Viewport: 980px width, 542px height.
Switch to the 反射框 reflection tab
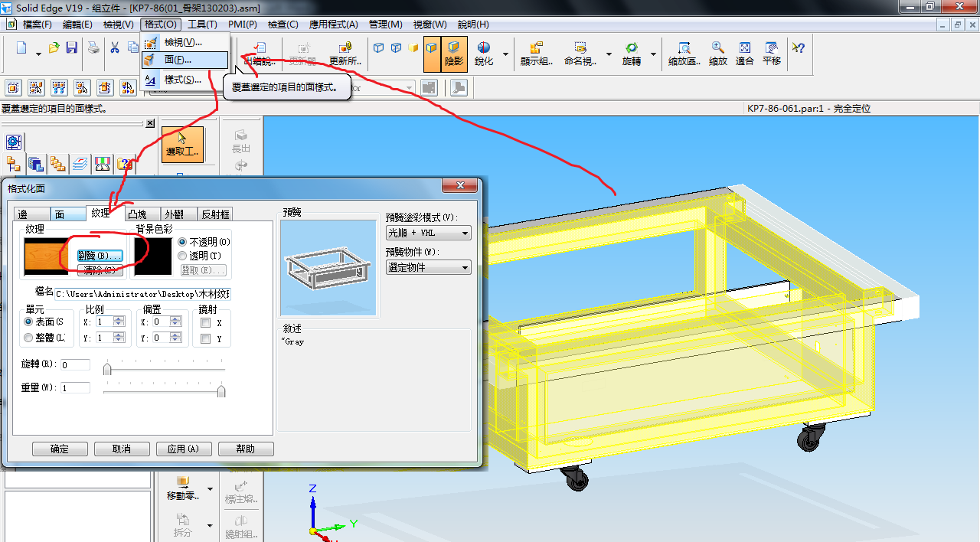click(x=215, y=214)
